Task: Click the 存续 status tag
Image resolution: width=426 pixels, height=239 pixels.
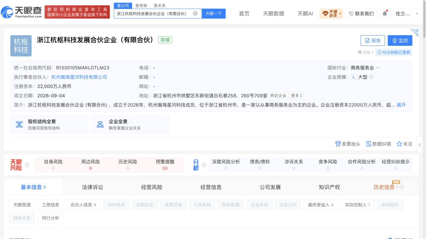Action: [x=165, y=40]
